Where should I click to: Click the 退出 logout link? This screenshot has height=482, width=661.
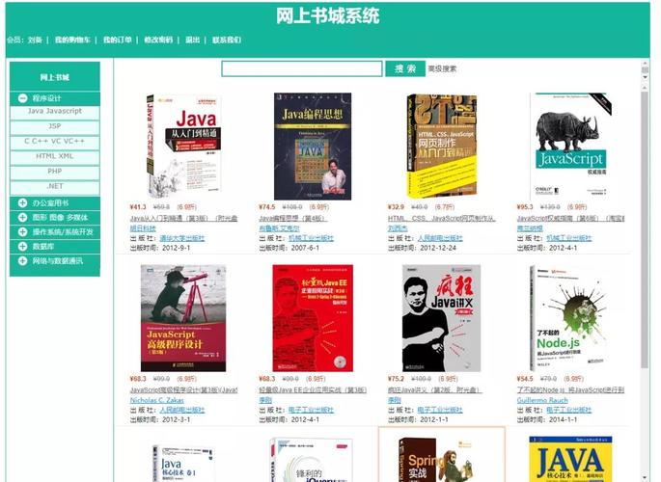pyautogui.click(x=193, y=40)
